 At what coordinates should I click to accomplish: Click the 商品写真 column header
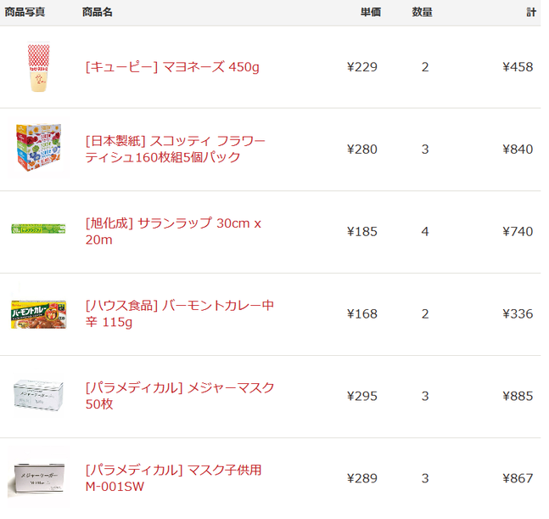[x=25, y=12]
